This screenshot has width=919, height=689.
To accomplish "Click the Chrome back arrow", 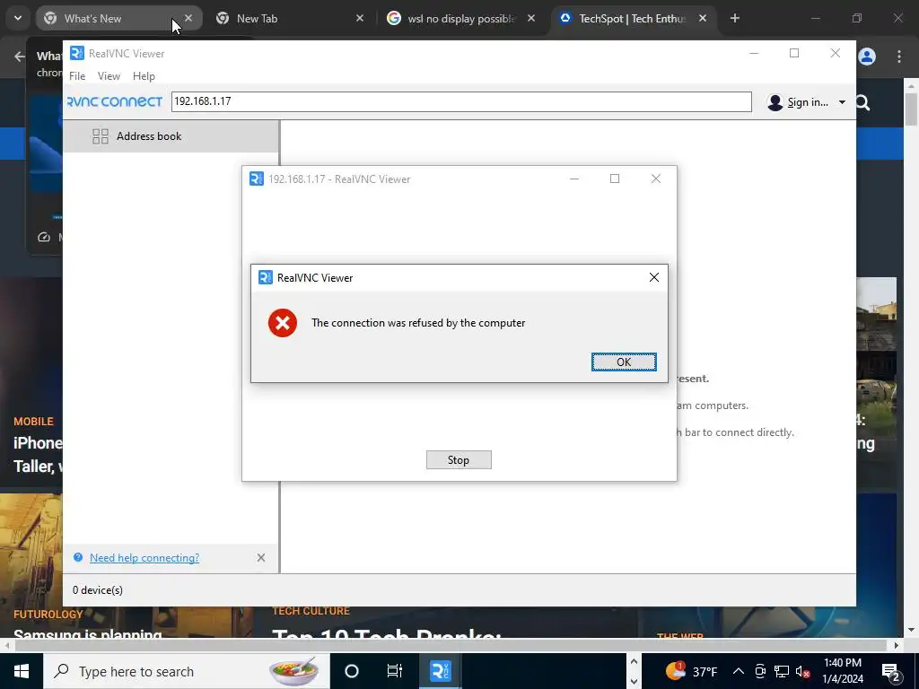I will pos(20,57).
